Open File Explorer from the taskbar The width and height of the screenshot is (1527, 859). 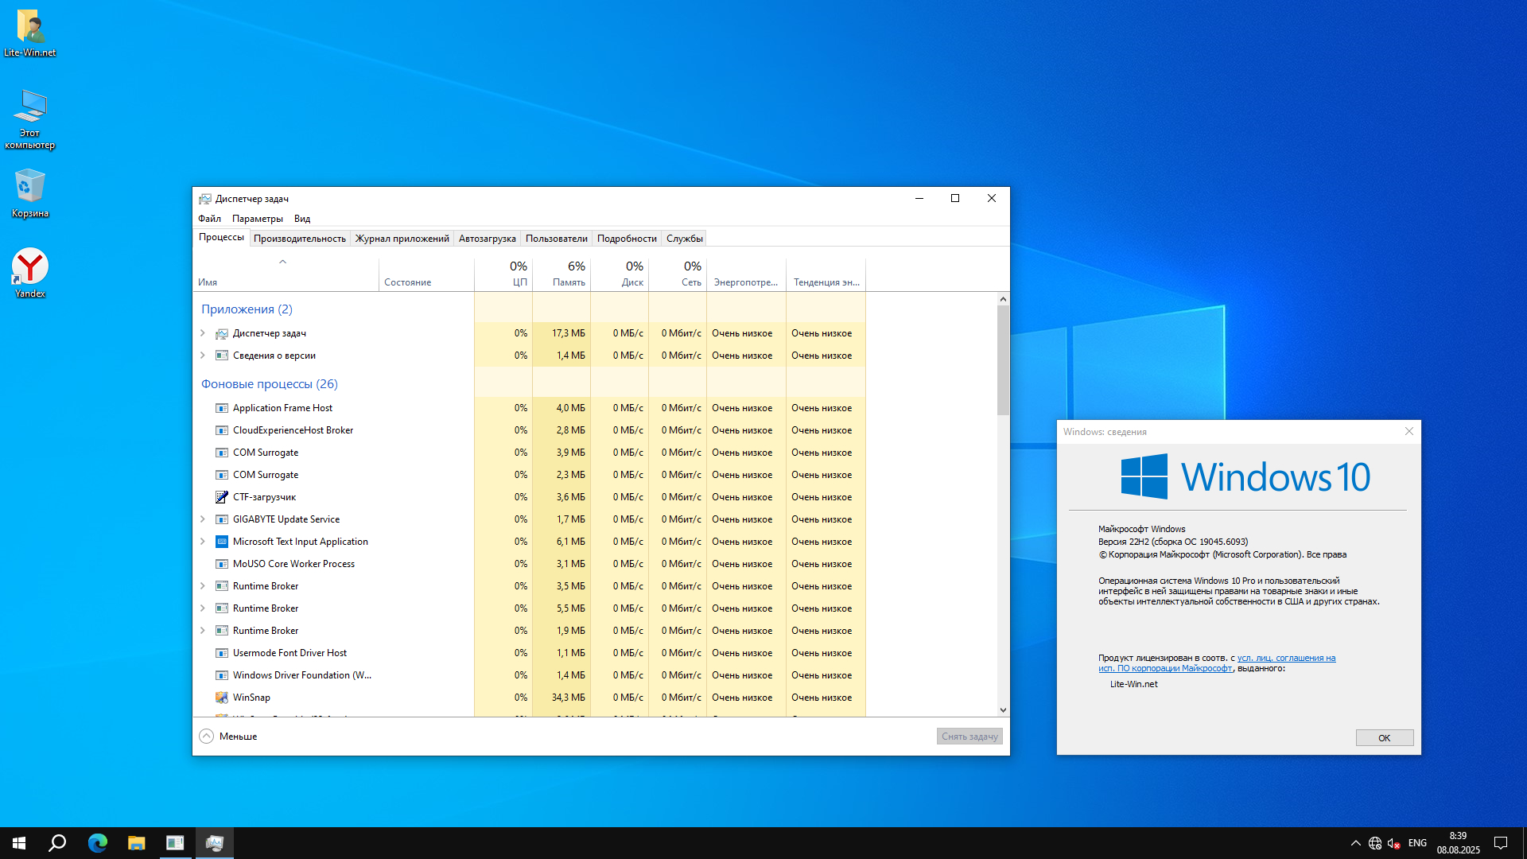point(136,843)
